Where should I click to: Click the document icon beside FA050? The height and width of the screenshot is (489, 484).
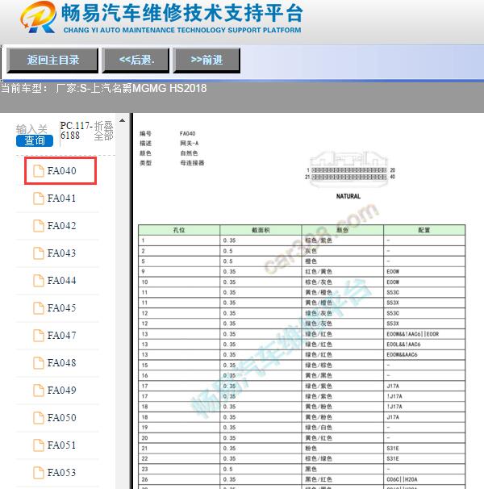click(x=39, y=418)
